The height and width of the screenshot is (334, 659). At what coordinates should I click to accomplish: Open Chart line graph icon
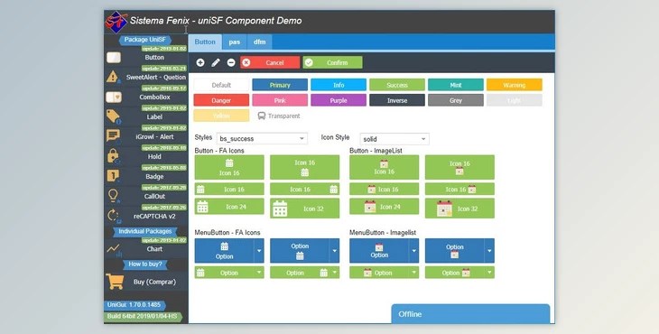pos(114,249)
